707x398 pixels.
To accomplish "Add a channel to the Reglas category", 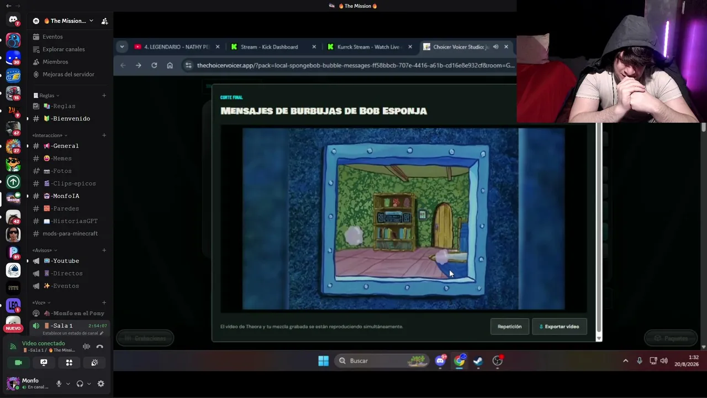I will pyautogui.click(x=104, y=96).
